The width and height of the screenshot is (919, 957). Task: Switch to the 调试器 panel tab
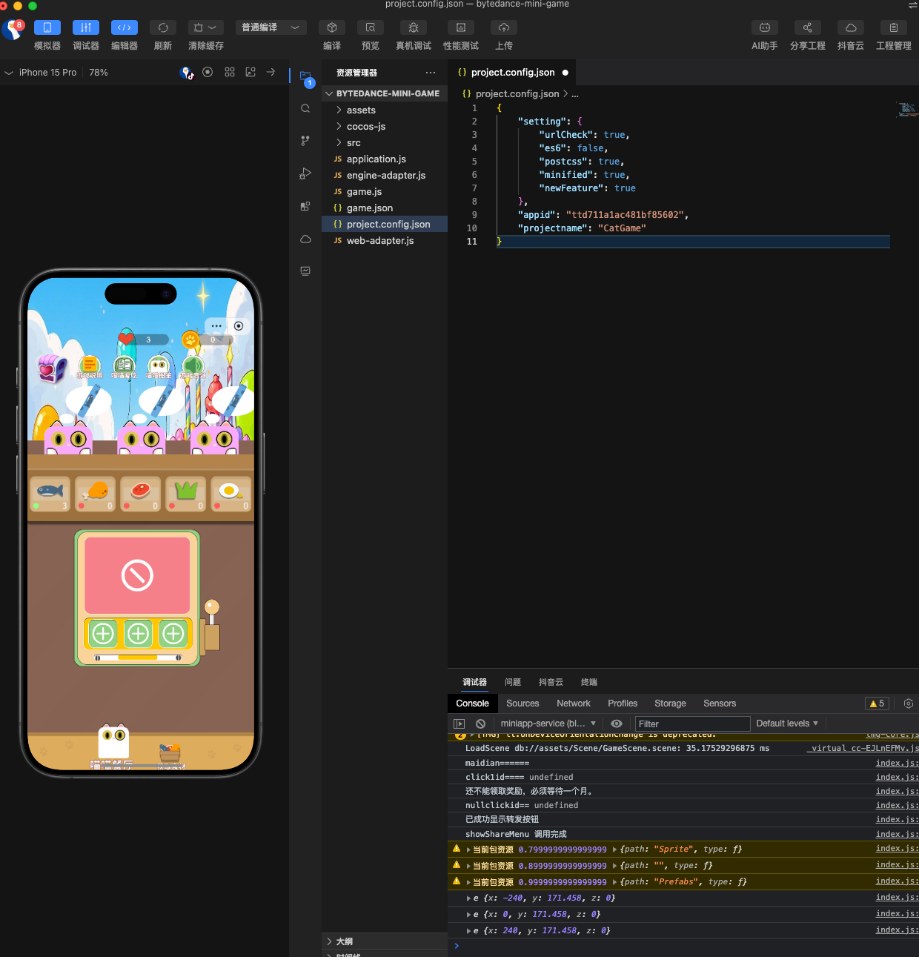point(474,682)
